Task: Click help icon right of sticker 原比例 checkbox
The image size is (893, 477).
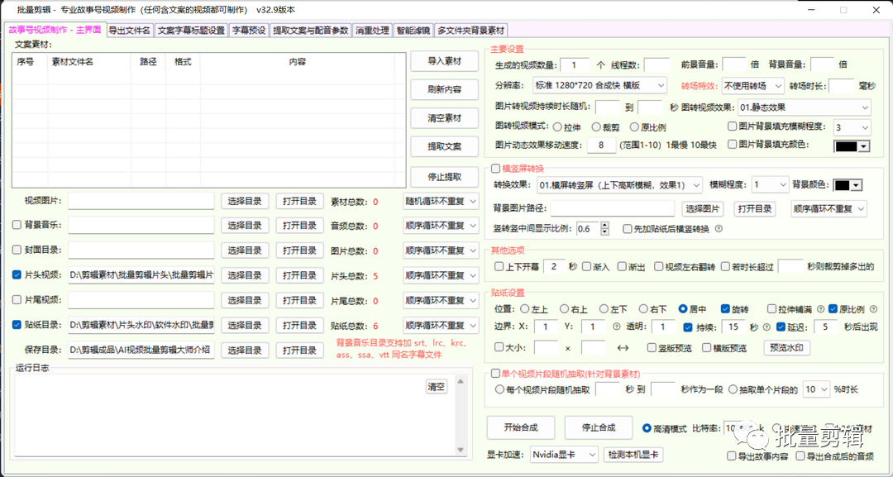Action: (x=874, y=309)
